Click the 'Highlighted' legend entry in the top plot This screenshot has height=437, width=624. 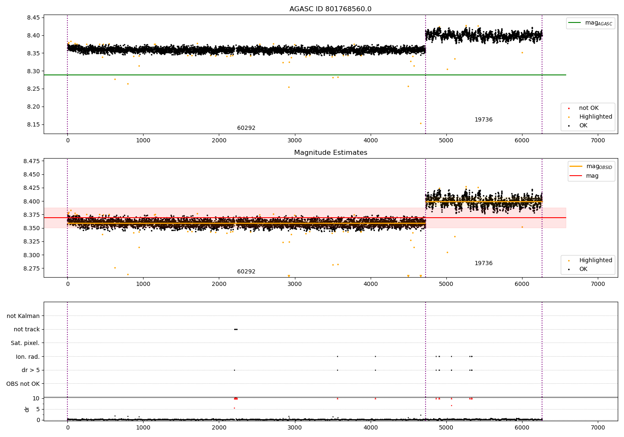pyautogui.click(x=596, y=117)
